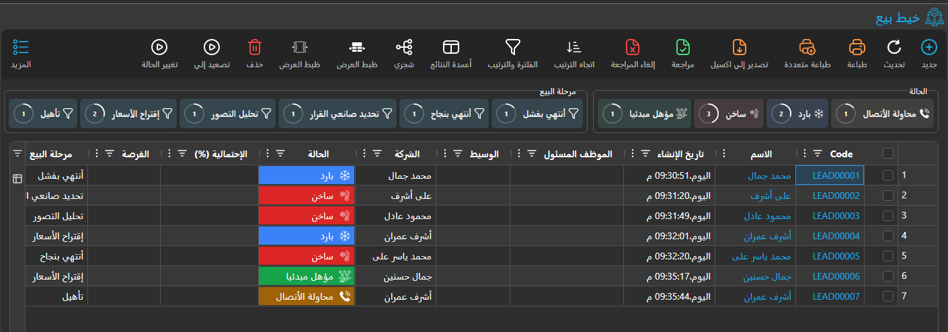
Task: Click blue بارد status cell for LEAD00001
Action: (x=307, y=175)
